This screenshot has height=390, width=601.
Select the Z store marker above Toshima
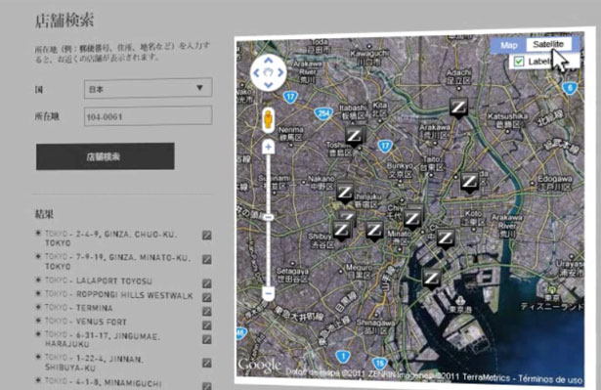(x=354, y=137)
